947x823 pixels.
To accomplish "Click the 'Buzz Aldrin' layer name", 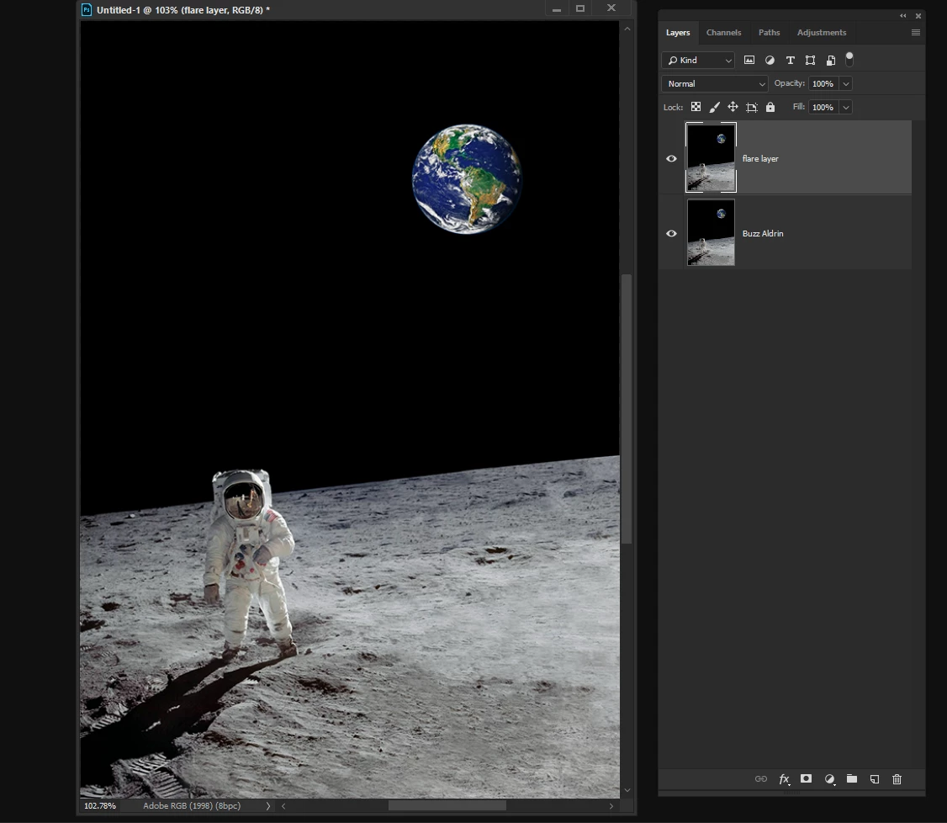I will coord(762,233).
